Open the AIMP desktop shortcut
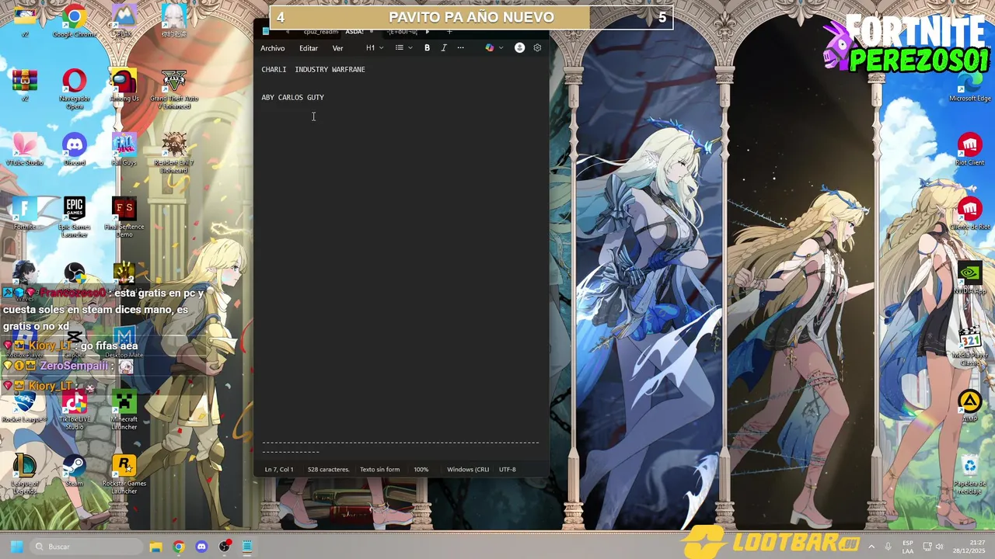The width and height of the screenshot is (995, 559). (969, 406)
